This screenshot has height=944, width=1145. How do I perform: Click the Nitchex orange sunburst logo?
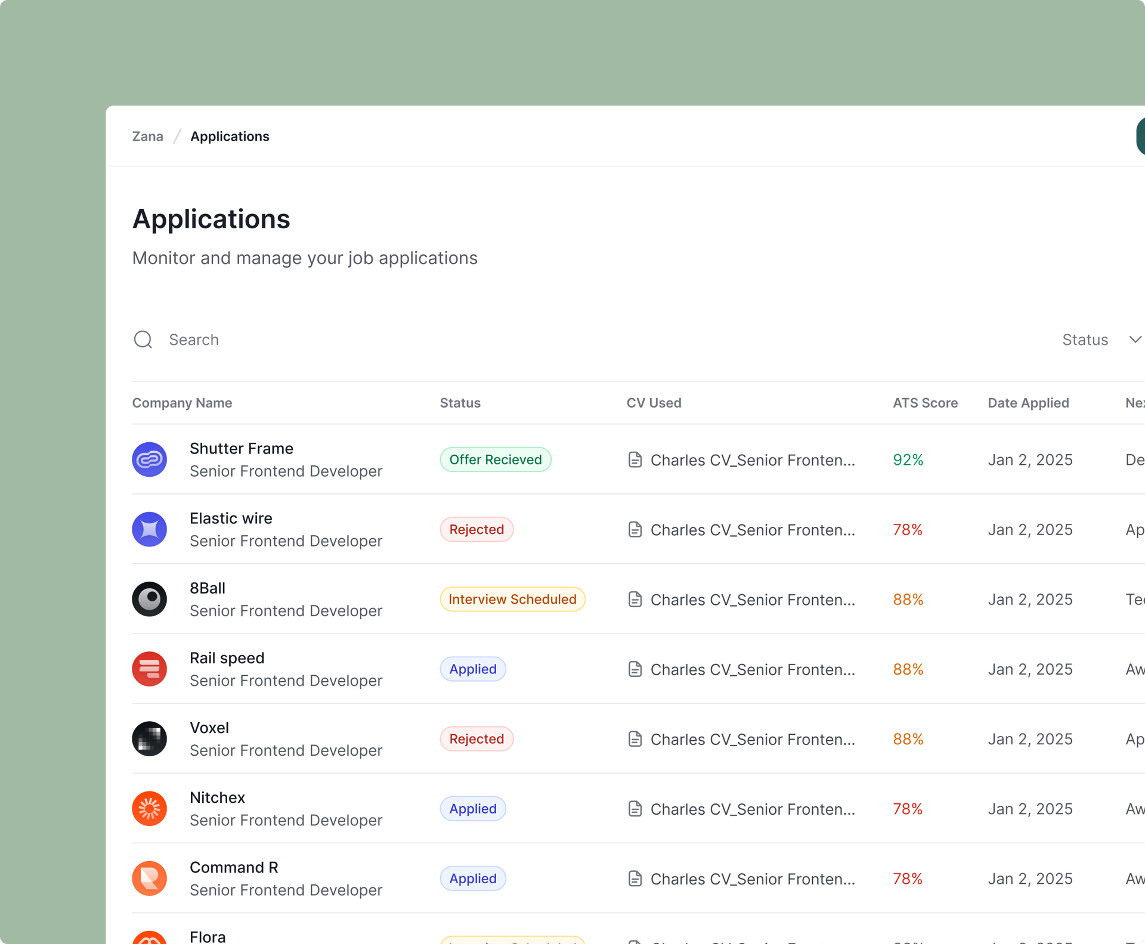pyautogui.click(x=149, y=808)
